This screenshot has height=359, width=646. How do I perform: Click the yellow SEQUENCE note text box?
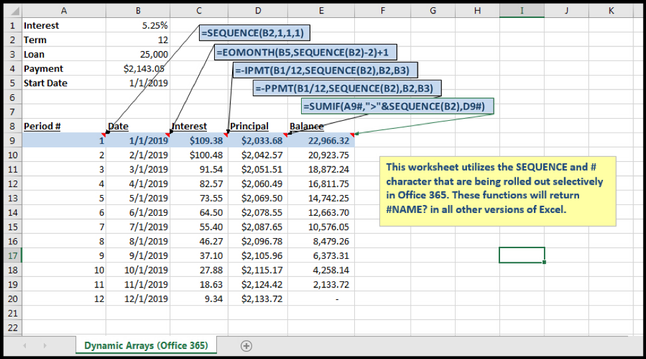(497, 191)
